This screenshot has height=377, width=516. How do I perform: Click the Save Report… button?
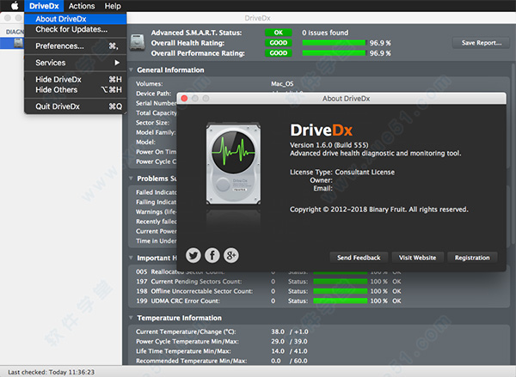[x=481, y=43]
